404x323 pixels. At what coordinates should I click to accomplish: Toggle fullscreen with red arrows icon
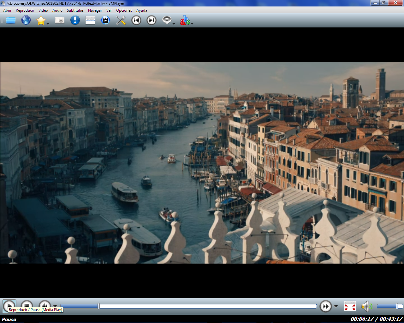point(350,306)
